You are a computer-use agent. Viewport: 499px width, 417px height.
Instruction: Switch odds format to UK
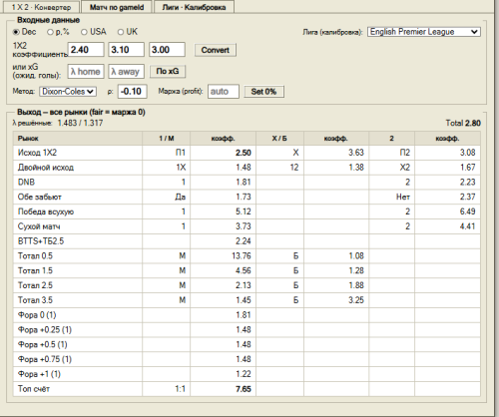pyautogui.click(x=128, y=32)
